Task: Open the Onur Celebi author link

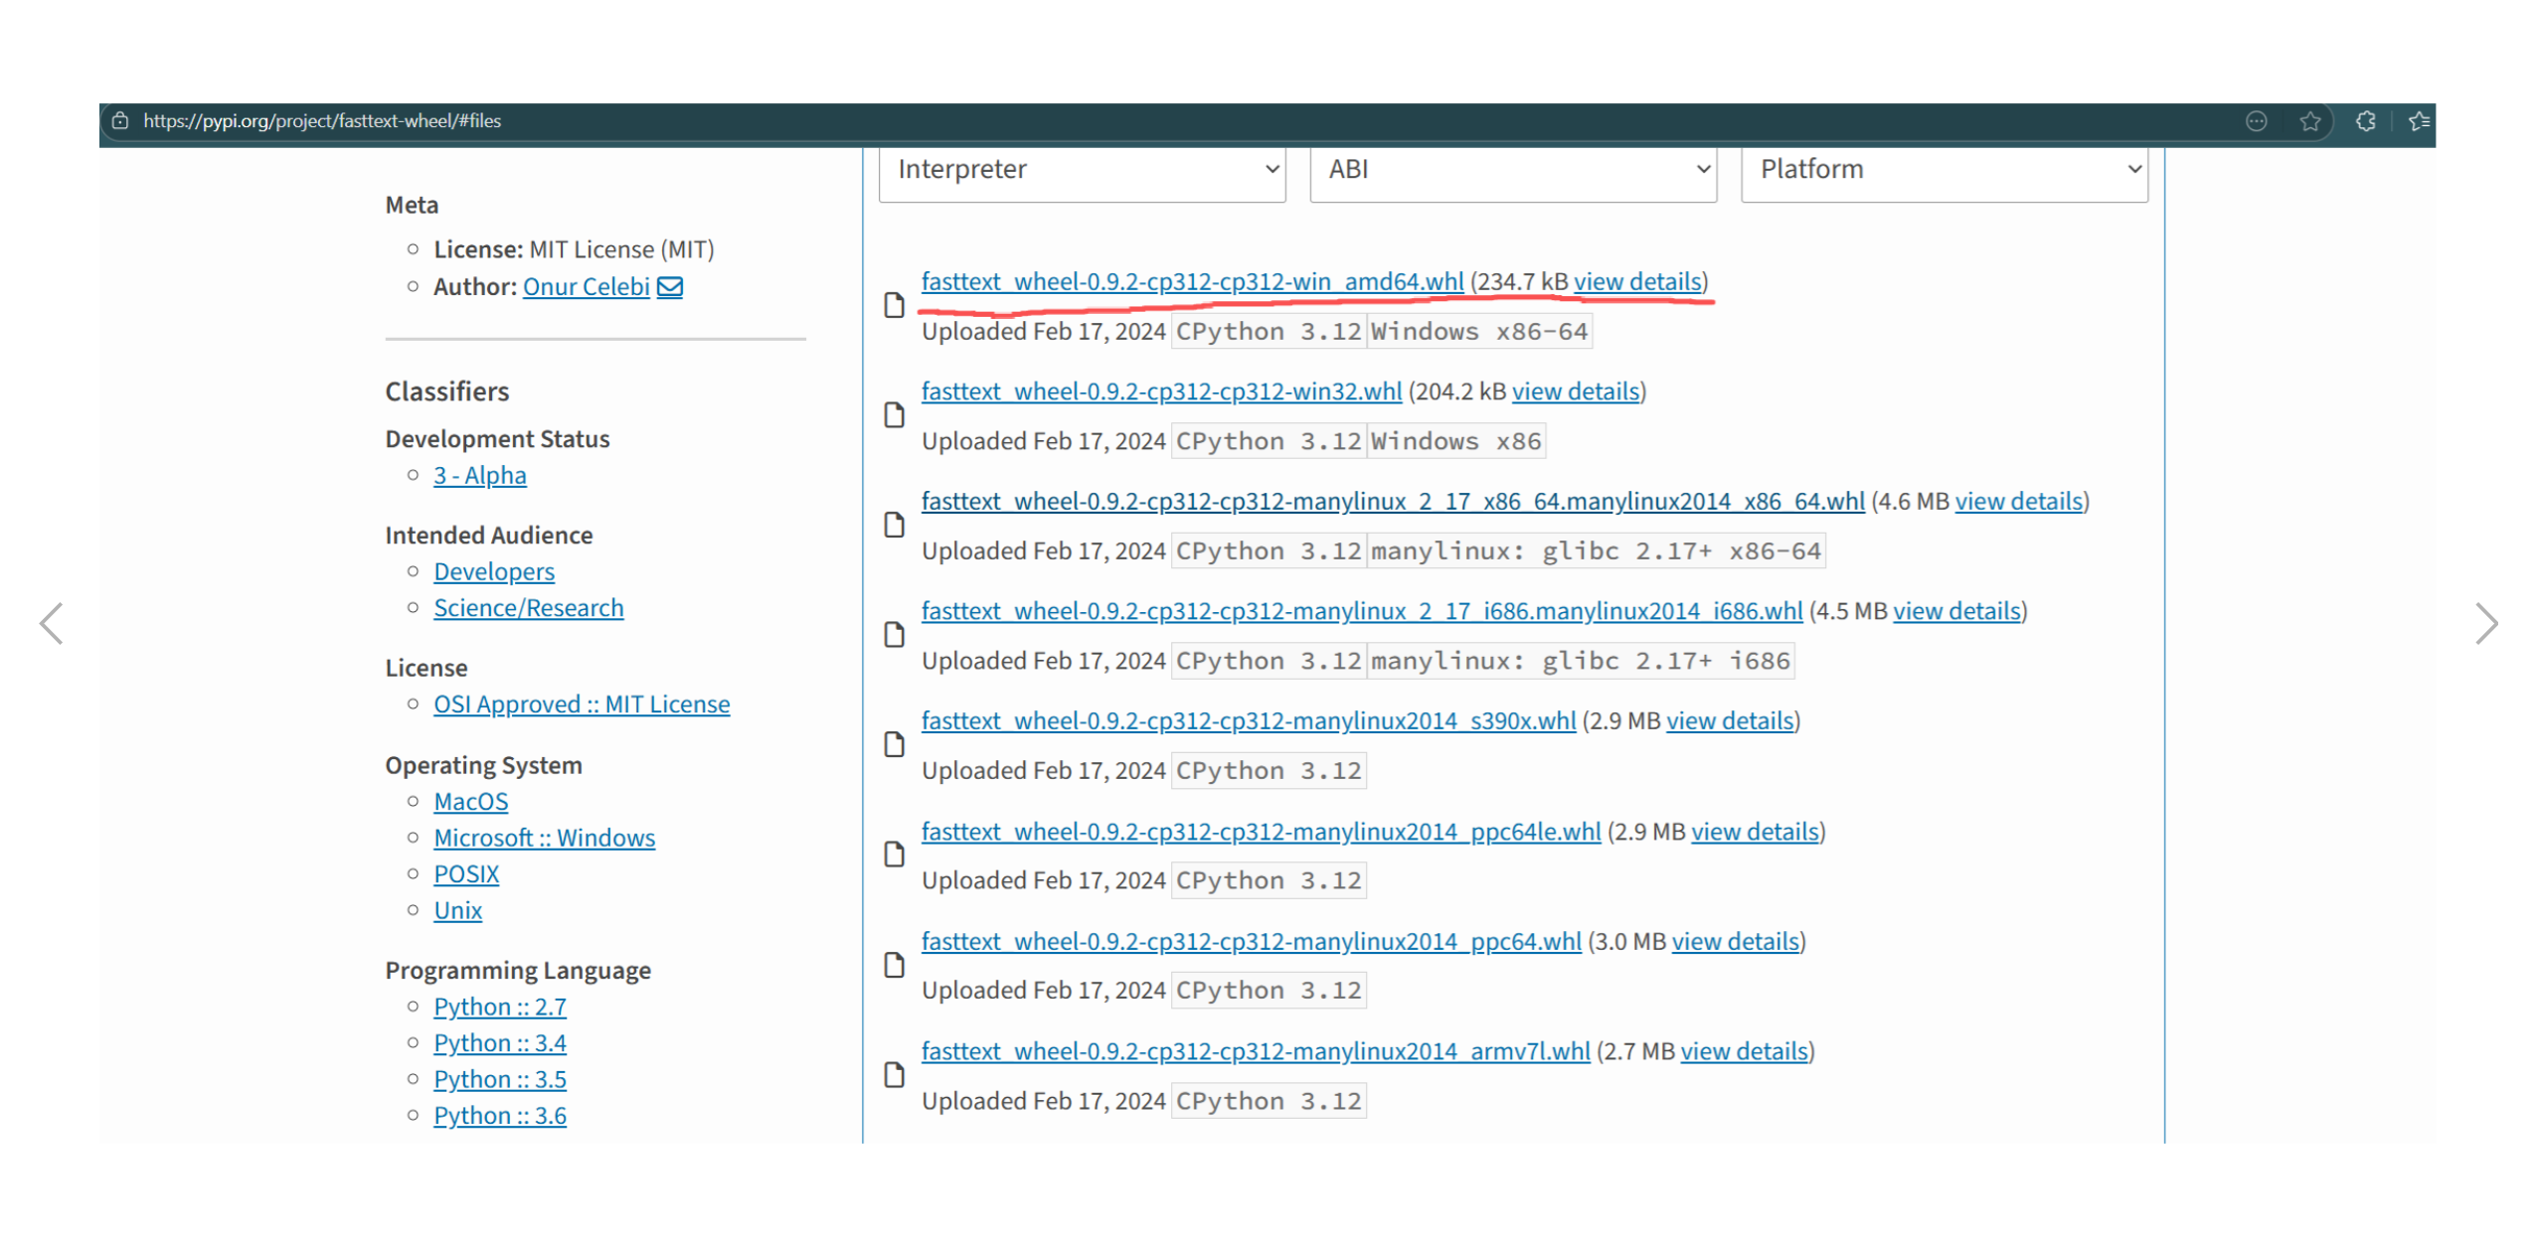Action: click(x=586, y=287)
